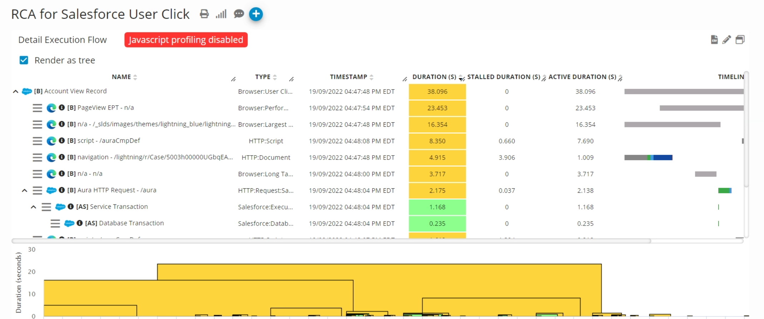Click the blue plus add button
Screen dimensions: 764x319
coord(256,14)
